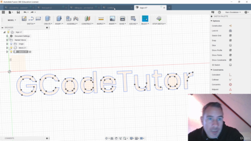Viewport: 251px width, 141px height.
Task: Click the Undo arrow
Action: (25, 12)
